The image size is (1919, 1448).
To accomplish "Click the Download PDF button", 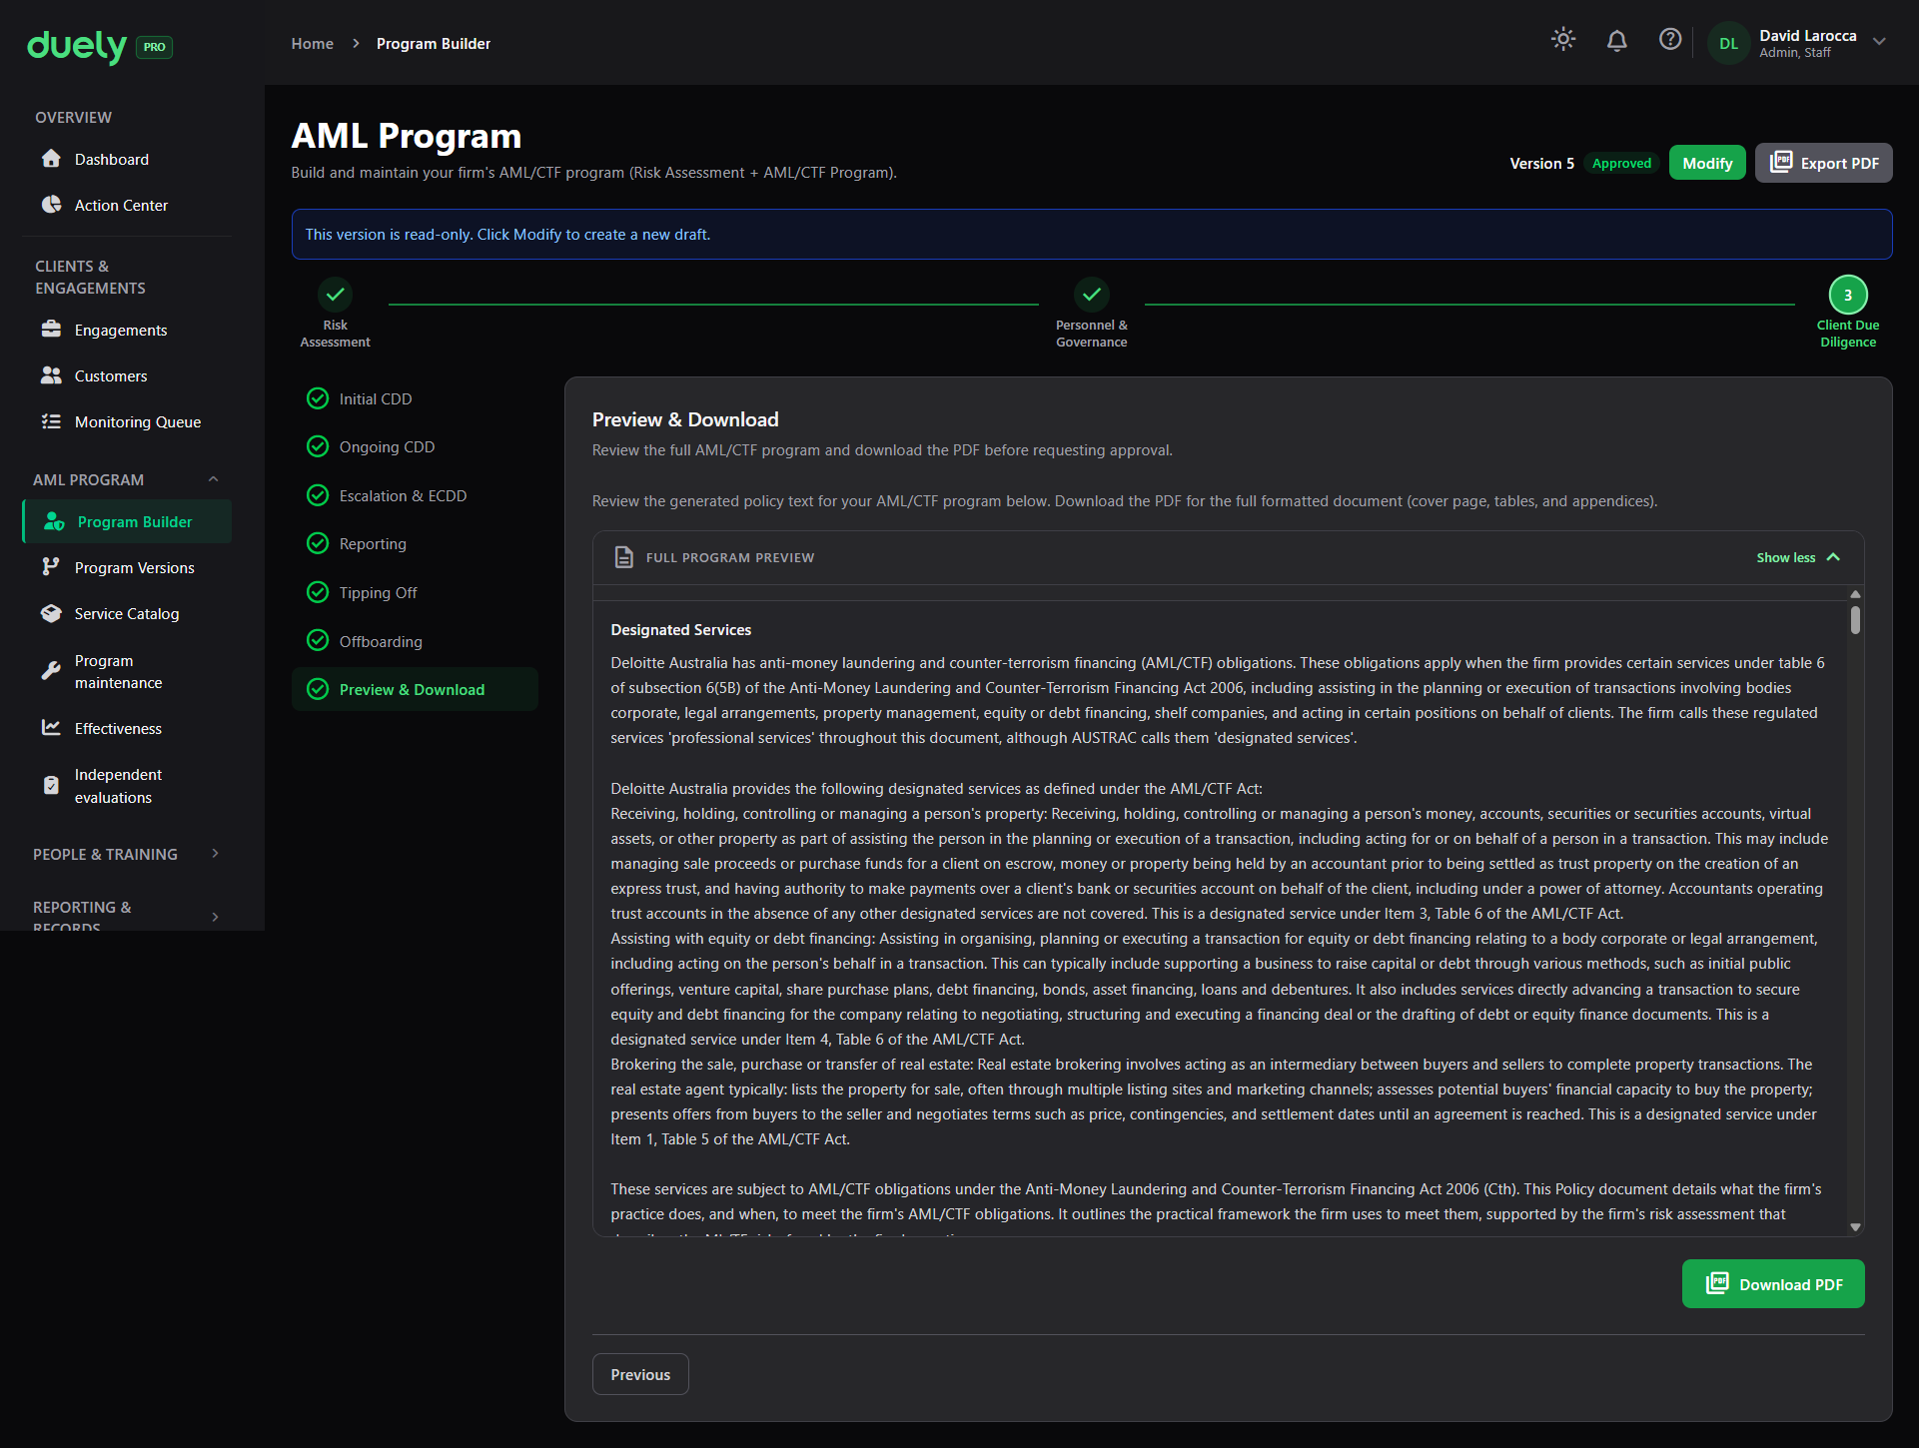I will click(1773, 1284).
